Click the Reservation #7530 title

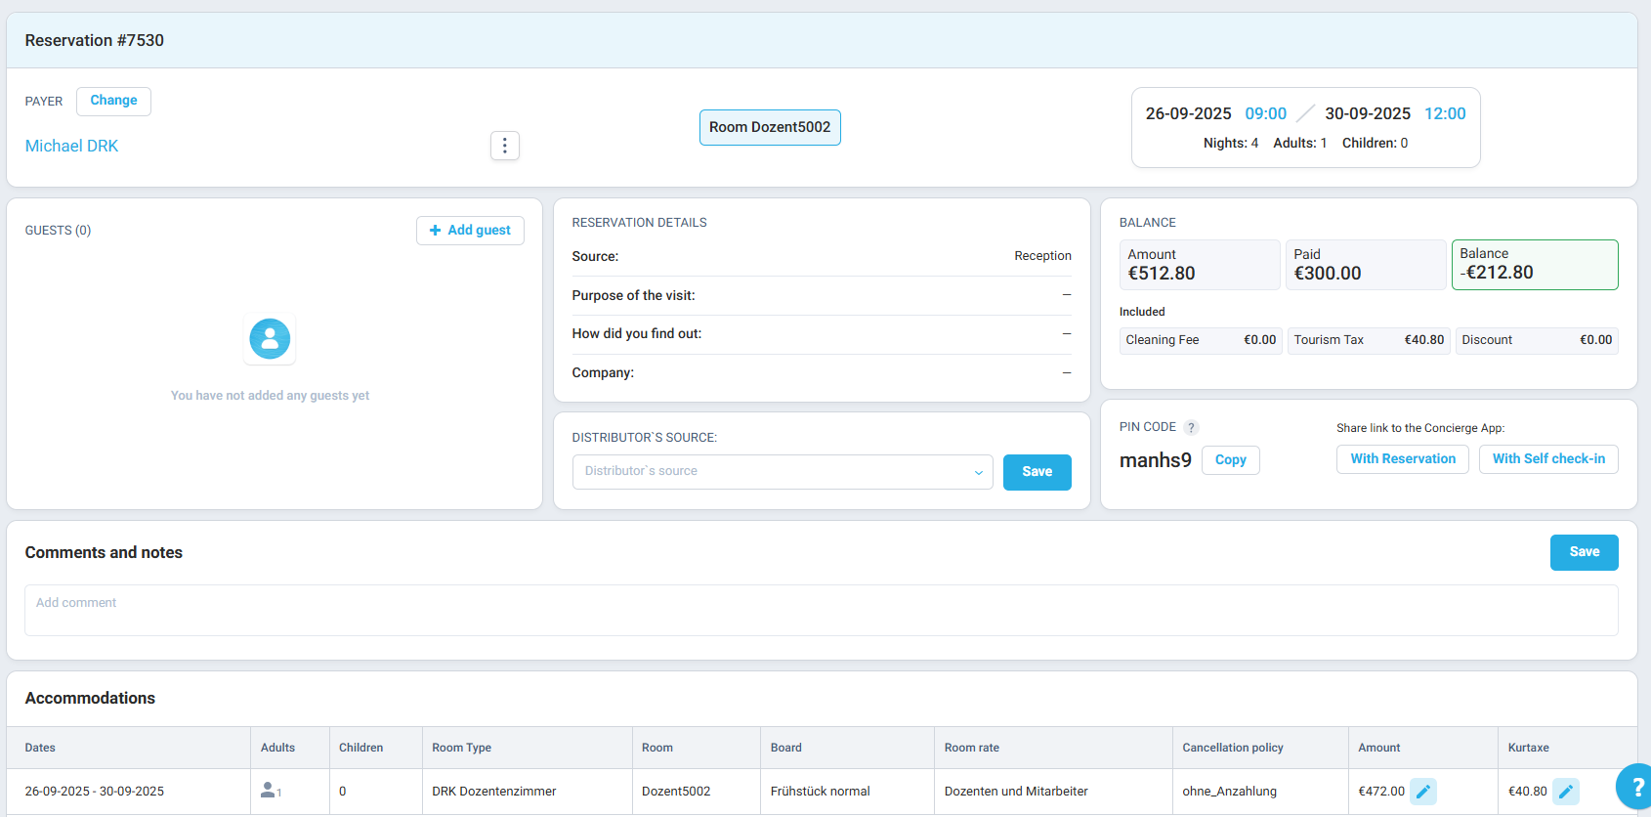click(x=95, y=40)
